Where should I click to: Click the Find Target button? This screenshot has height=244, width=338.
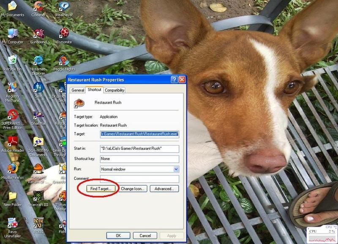click(98, 189)
